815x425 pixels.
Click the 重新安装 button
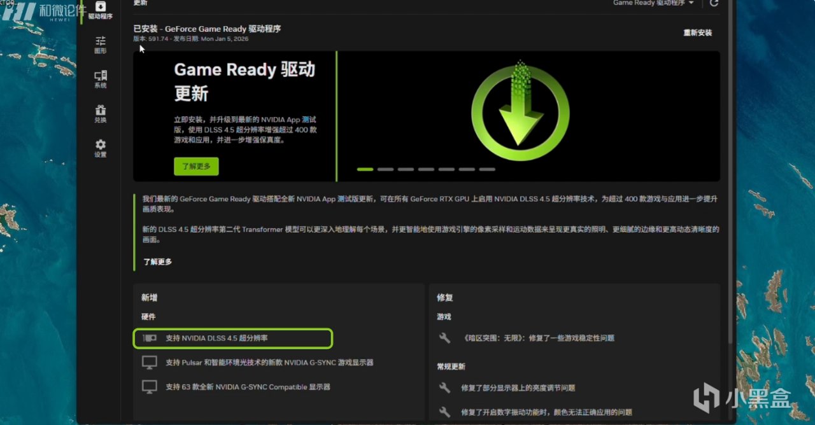point(698,33)
